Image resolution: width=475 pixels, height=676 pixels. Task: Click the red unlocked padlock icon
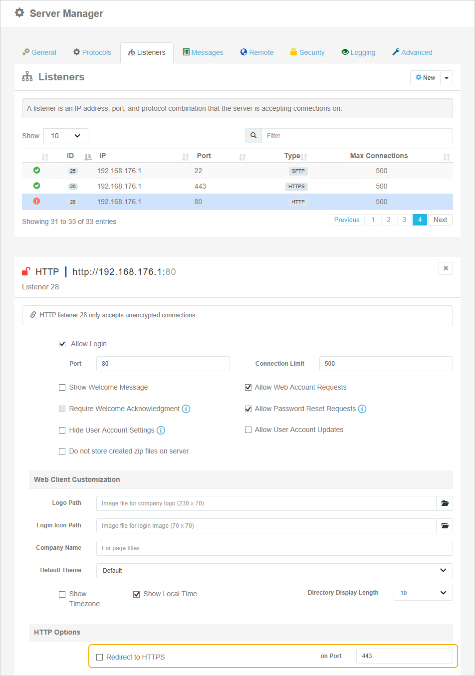[x=26, y=272]
